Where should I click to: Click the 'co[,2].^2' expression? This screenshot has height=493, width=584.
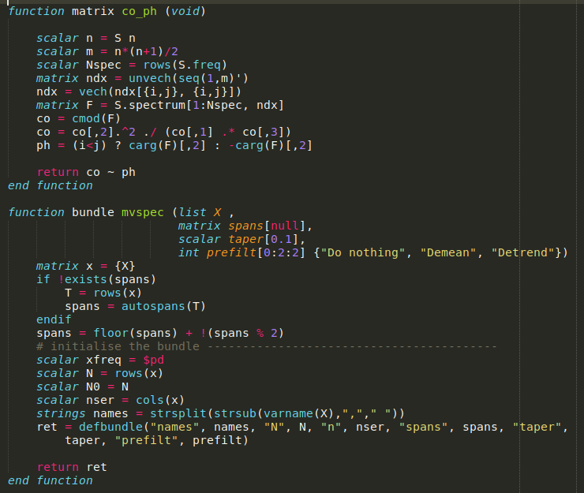click(103, 132)
